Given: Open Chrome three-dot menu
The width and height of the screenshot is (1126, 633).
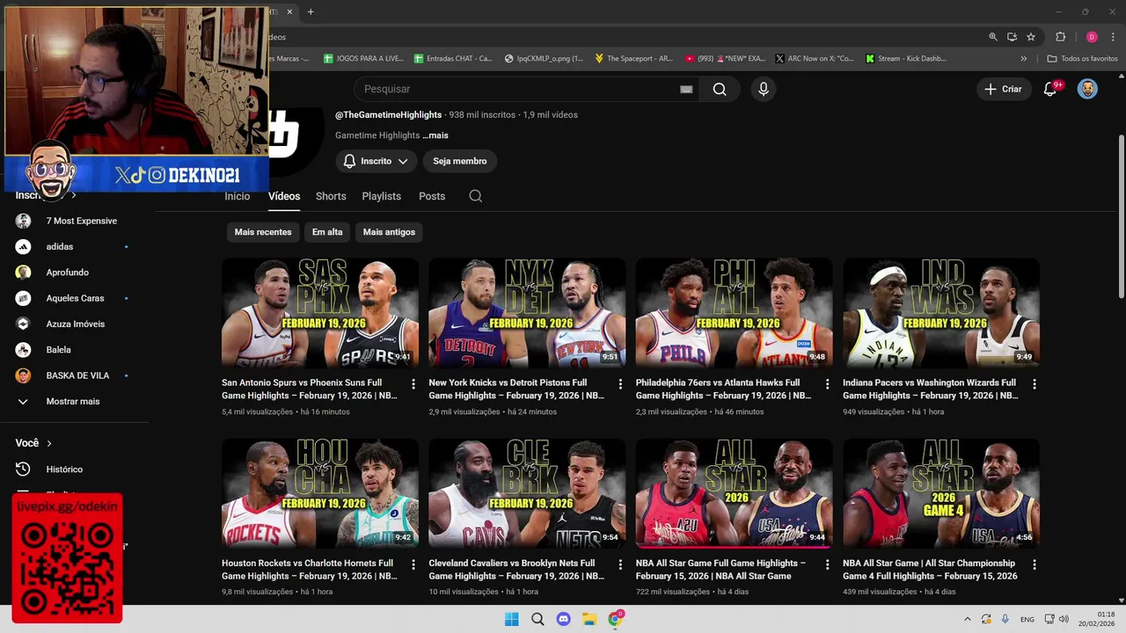Looking at the screenshot, I should point(1114,37).
